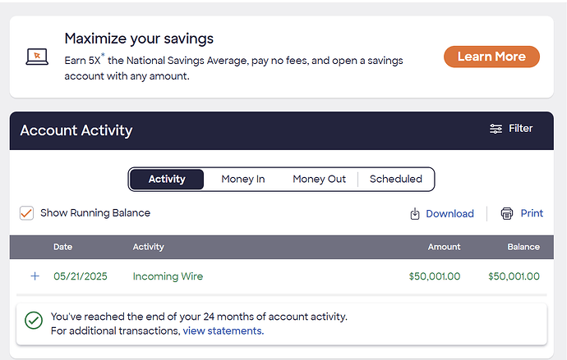567x360 pixels.
Task: Click the green checkmark circle icon
Action: pyautogui.click(x=34, y=321)
